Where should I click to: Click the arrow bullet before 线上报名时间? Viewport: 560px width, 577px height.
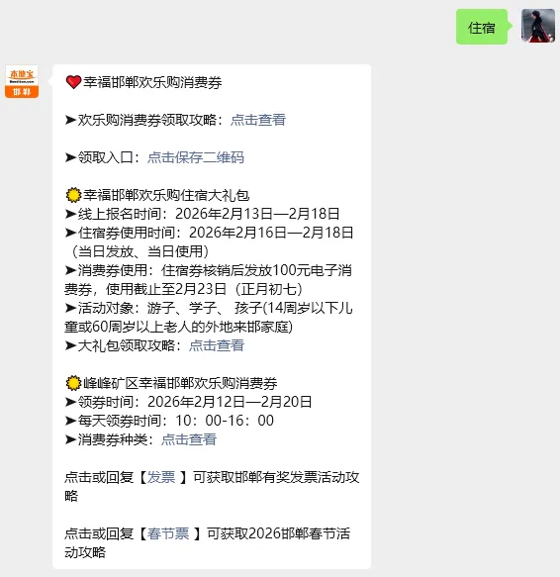(x=70, y=214)
